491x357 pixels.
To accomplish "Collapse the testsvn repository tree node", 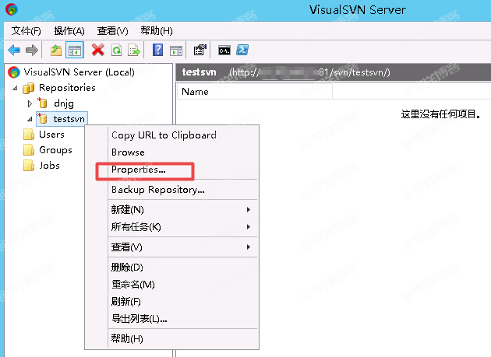I will 30,119.
